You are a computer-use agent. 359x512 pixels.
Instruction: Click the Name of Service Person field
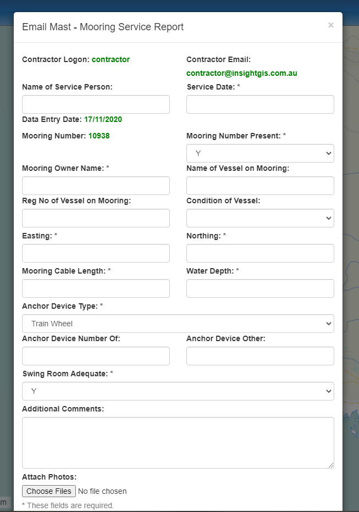tap(96, 104)
